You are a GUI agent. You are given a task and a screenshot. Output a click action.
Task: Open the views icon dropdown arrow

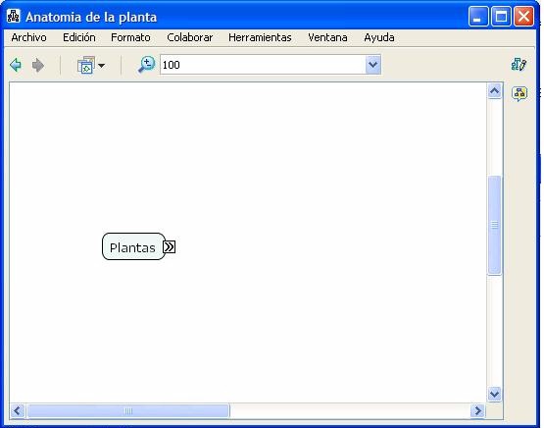[101, 66]
